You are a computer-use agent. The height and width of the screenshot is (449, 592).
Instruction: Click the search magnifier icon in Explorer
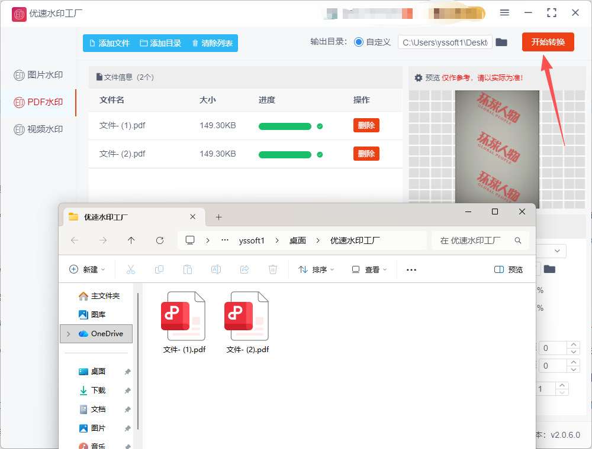point(518,240)
